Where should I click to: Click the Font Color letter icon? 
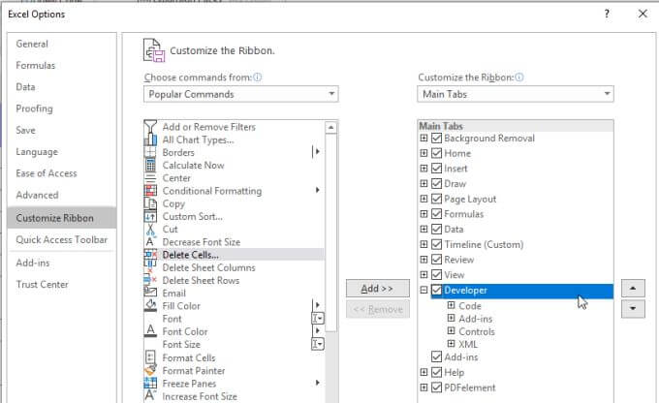click(150, 331)
